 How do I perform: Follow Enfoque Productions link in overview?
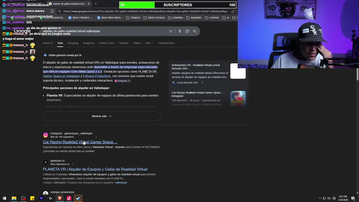[97, 76]
